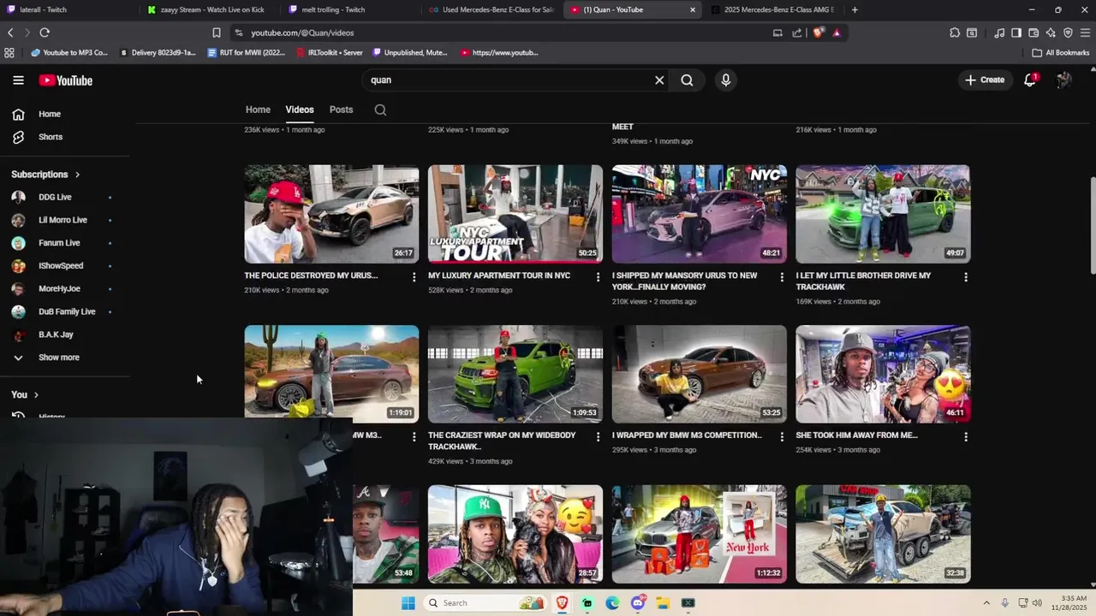Click the magnifier search button beside the search box
Image resolution: width=1096 pixels, height=616 pixels.
(687, 80)
